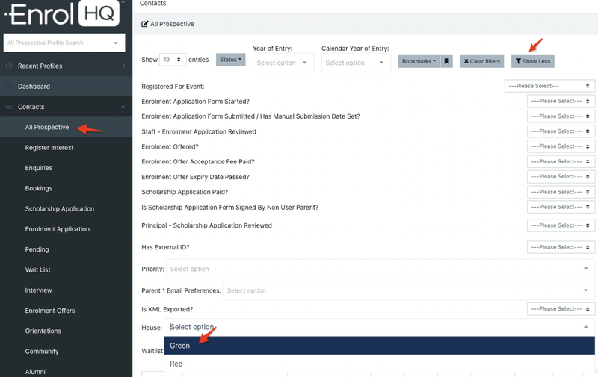
Task: Collapse the Contacts section chevron
Action: (x=123, y=107)
